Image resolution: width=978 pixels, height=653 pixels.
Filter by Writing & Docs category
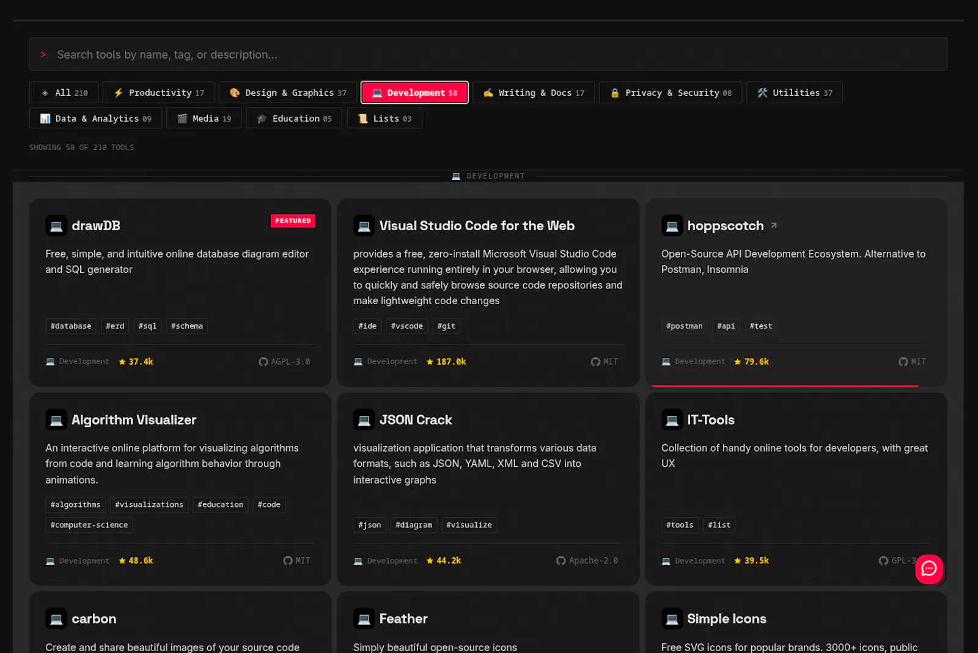pos(534,93)
